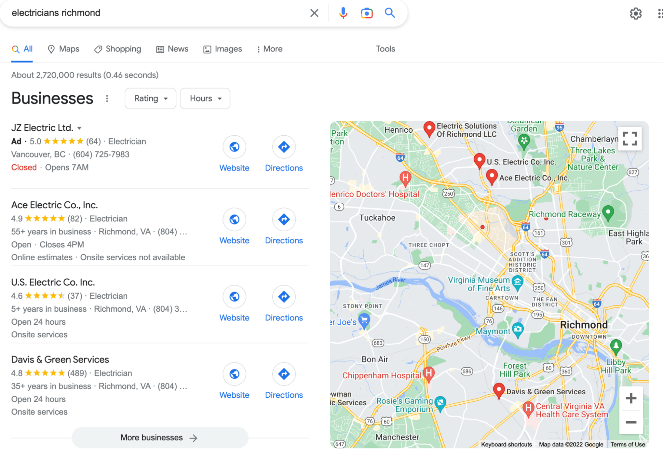Switch to the Maps tab
Image resolution: width=663 pixels, height=463 pixels.
[x=63, y=49]
